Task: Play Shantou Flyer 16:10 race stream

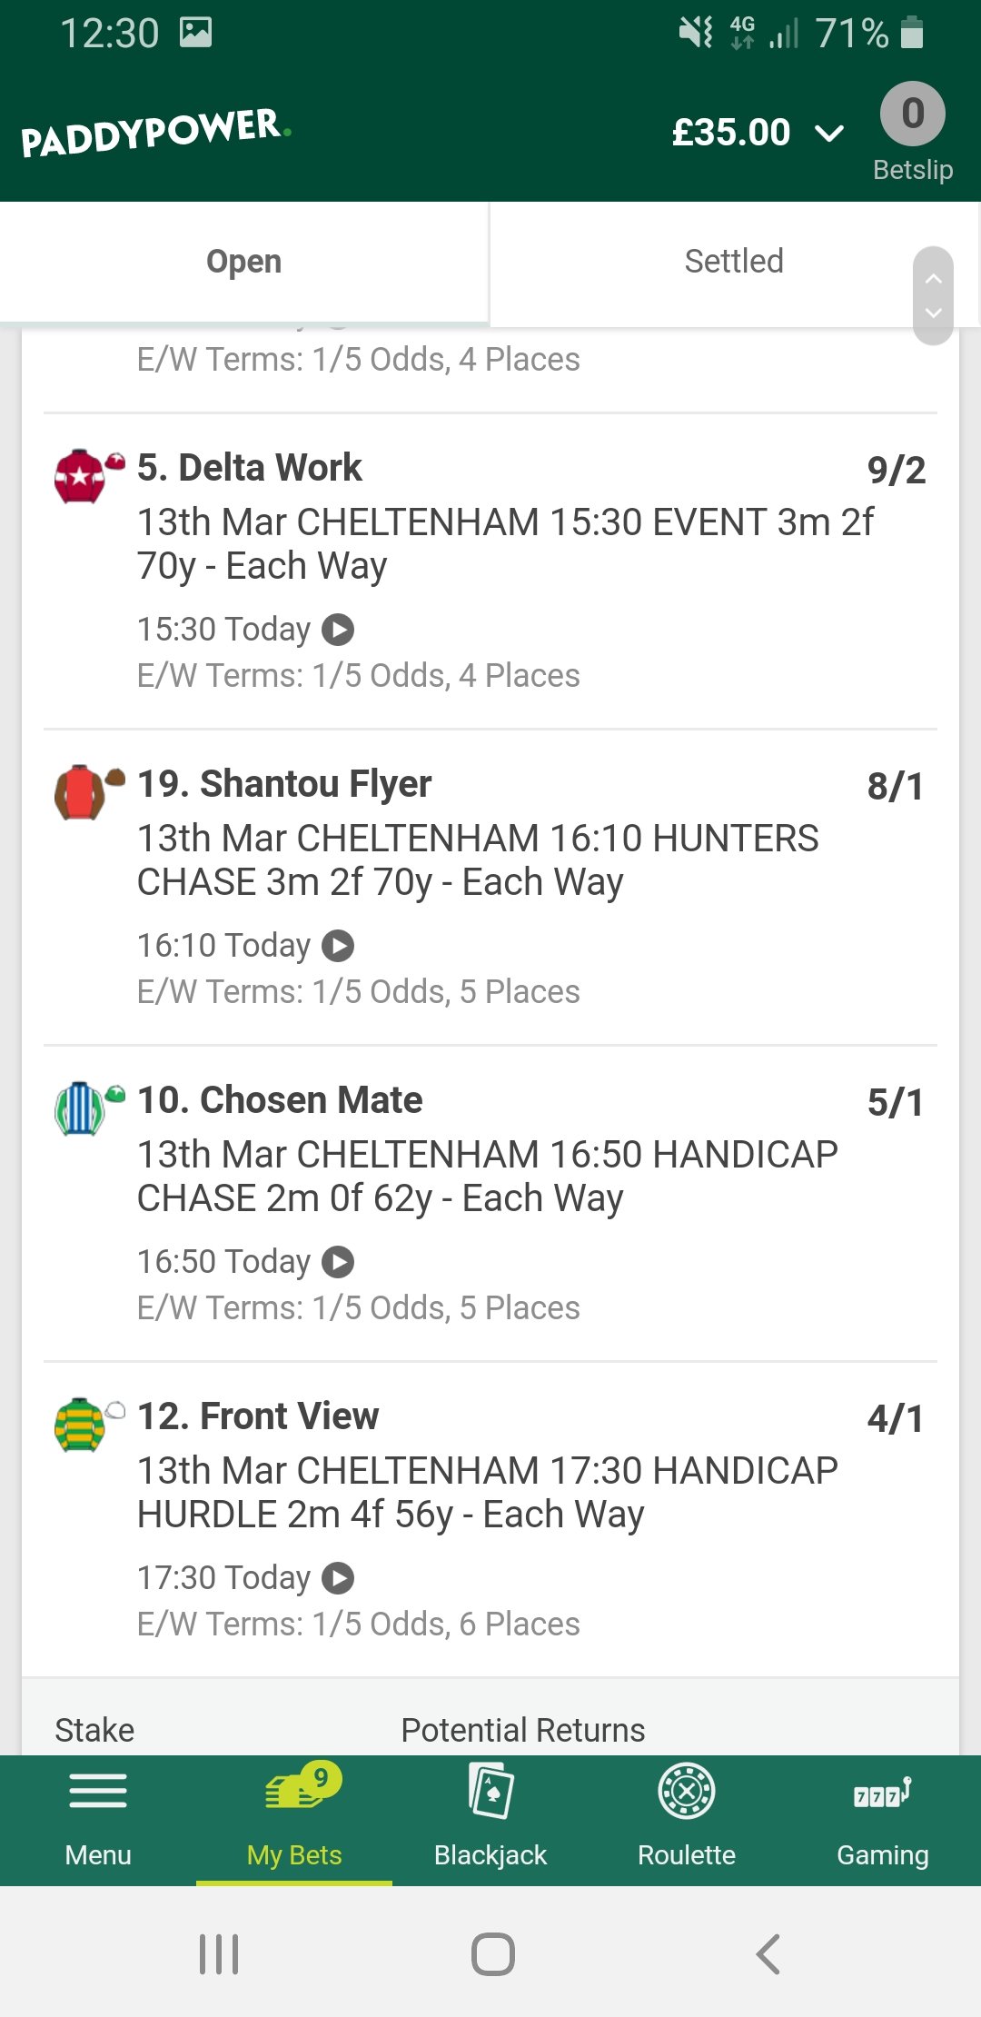Action: [338, 946]
